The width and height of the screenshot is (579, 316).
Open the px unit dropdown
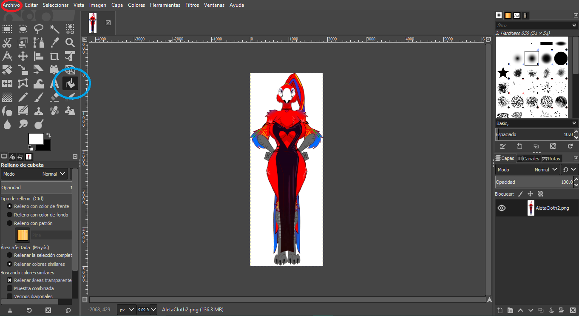[x=127, y=310]
